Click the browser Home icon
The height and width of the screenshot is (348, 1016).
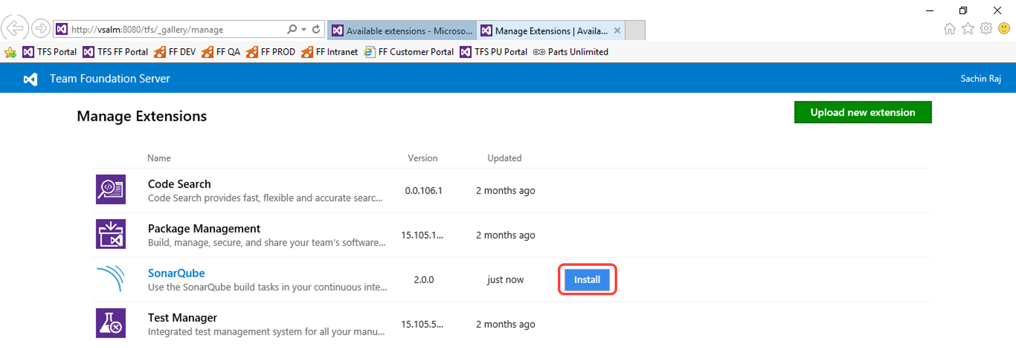(949, 28)
